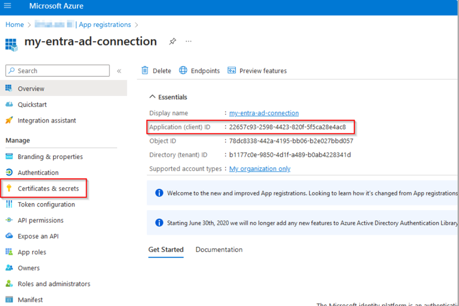The image size is (459, 306).
Task: Open the ellipsis more options menu
Action: [189, 41]
